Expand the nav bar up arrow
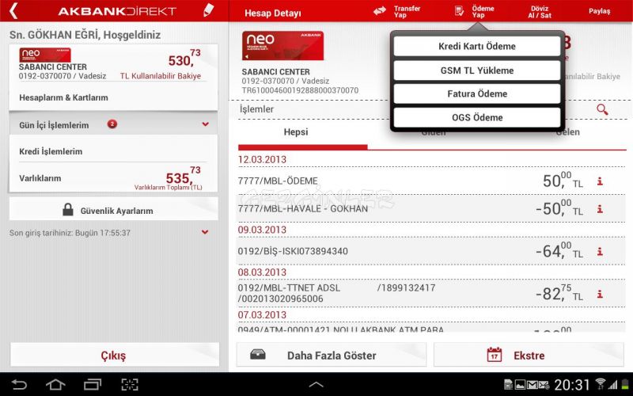Viewport: 633px width, 396px height. (x=316, y=385)
